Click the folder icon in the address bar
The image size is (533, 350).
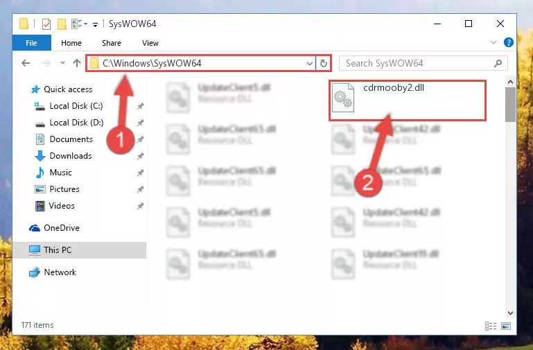pos(94,63)
